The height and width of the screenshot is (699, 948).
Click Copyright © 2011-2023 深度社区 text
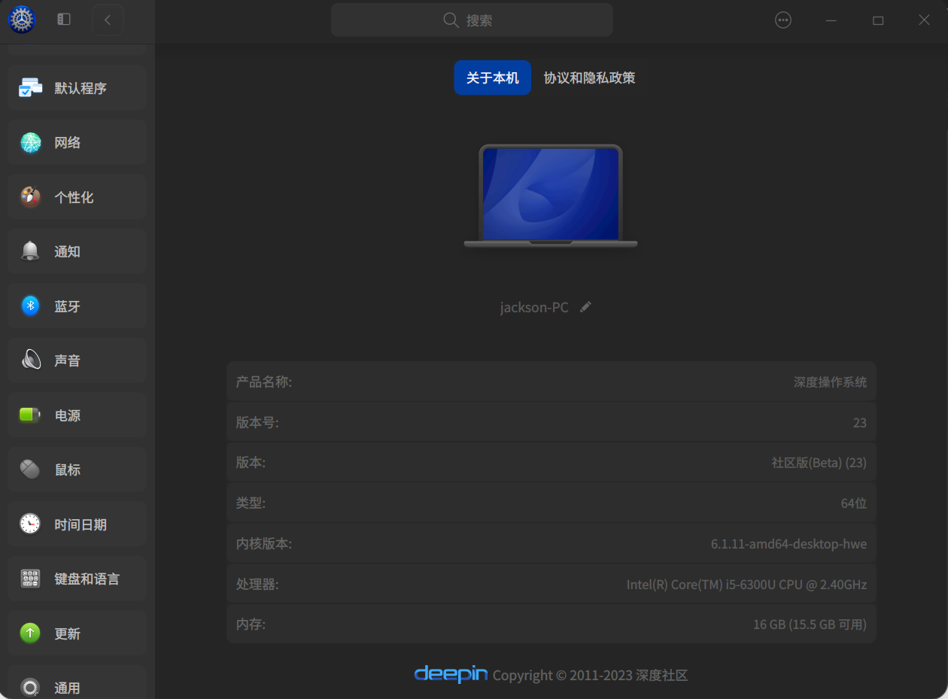(x=590, y=675)
